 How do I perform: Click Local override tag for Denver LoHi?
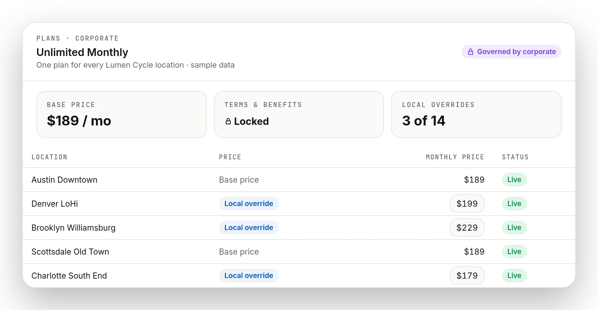[249, 204]
